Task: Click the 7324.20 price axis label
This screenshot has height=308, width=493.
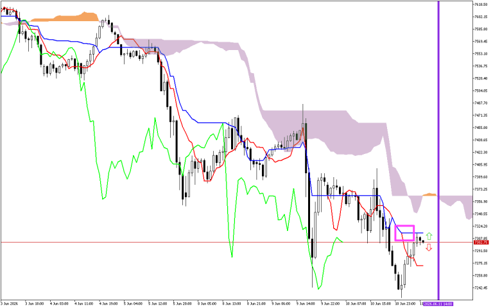Action: [x=481, y=227]
